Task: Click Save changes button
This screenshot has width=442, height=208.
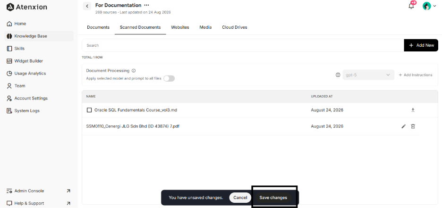Action: coord(273,198)
